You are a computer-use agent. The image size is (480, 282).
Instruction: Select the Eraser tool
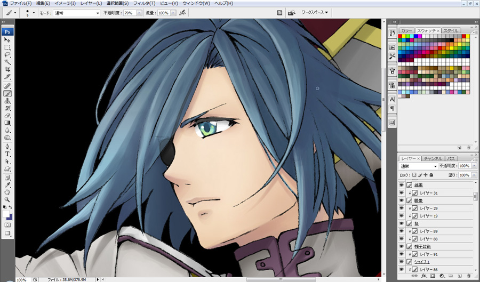(x=8, y=115)
